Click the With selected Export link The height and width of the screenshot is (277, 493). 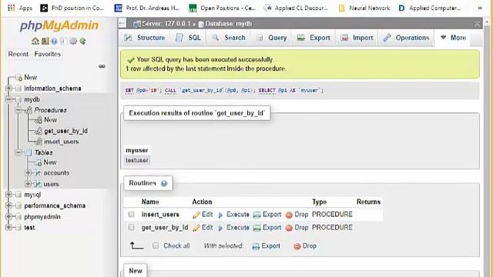coord(267,246)
